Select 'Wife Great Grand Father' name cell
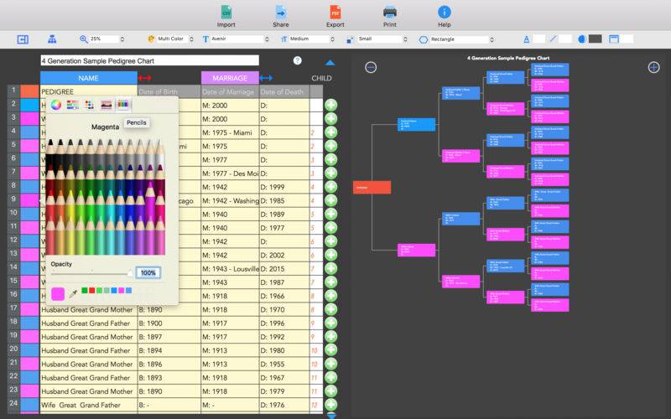The image size is (671, 419). [x=89, y=405]
